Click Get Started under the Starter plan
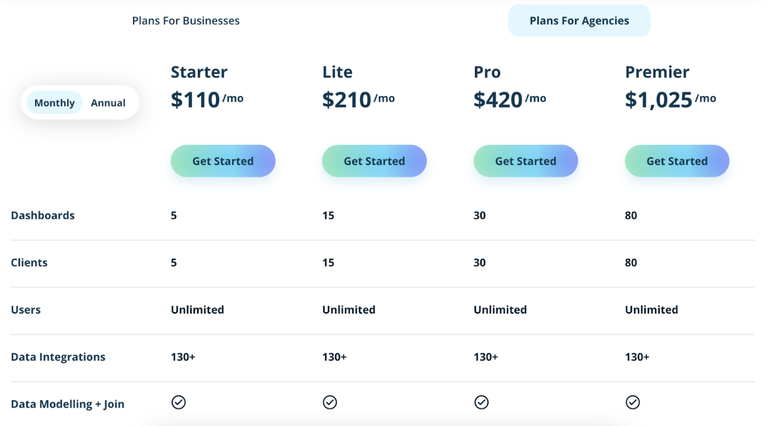Image resolution: width=768 pixels, height=426 pixels. coord(223,161)
